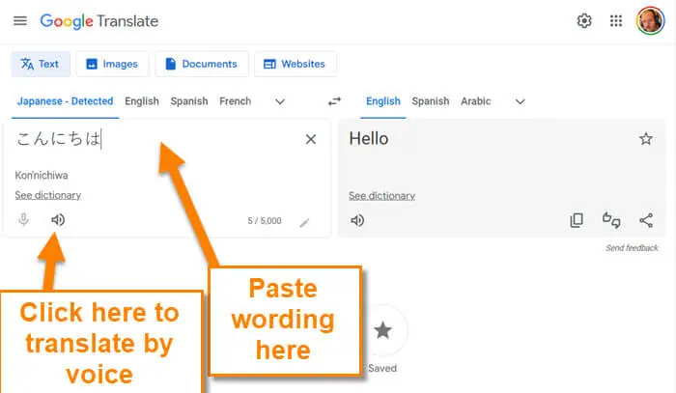This screenshot has width=676, height=393.
Task: Click the Google Translate logo
Action: pyautogui.click(x=99, y=21)
